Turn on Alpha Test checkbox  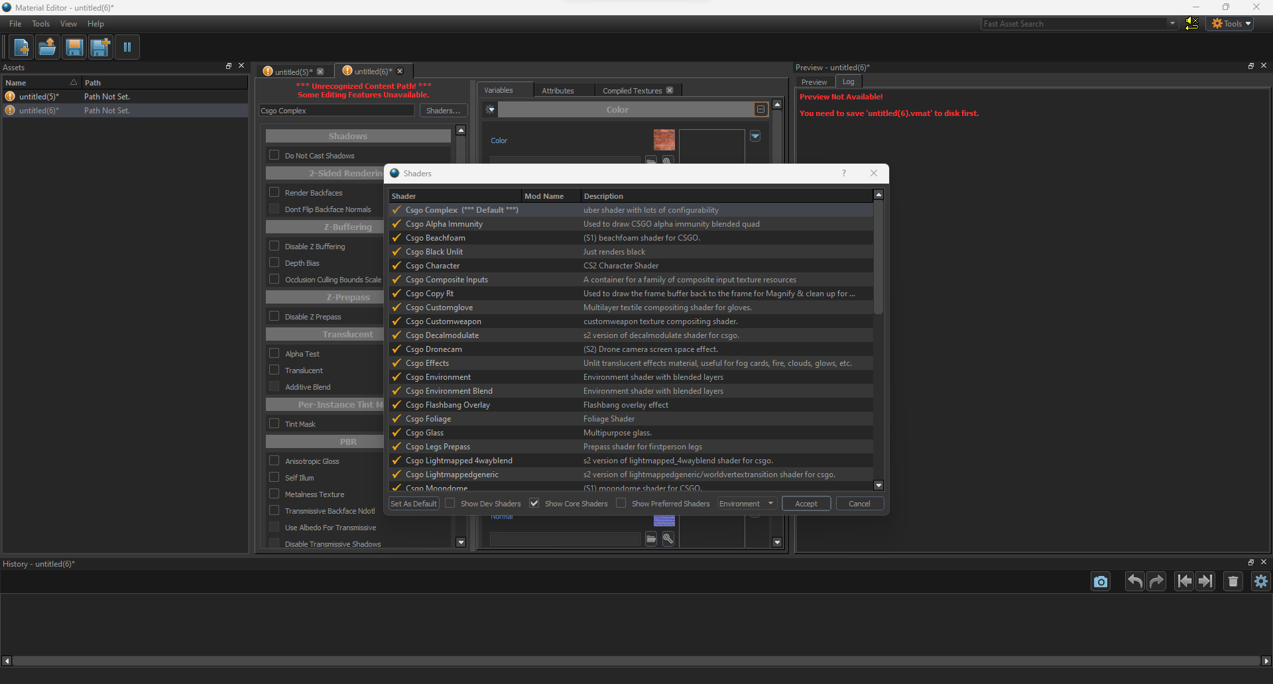[274, 353]
